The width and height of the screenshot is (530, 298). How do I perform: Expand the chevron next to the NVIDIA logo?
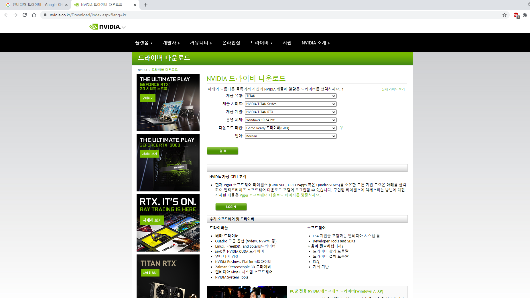click(x=124, y=28)
